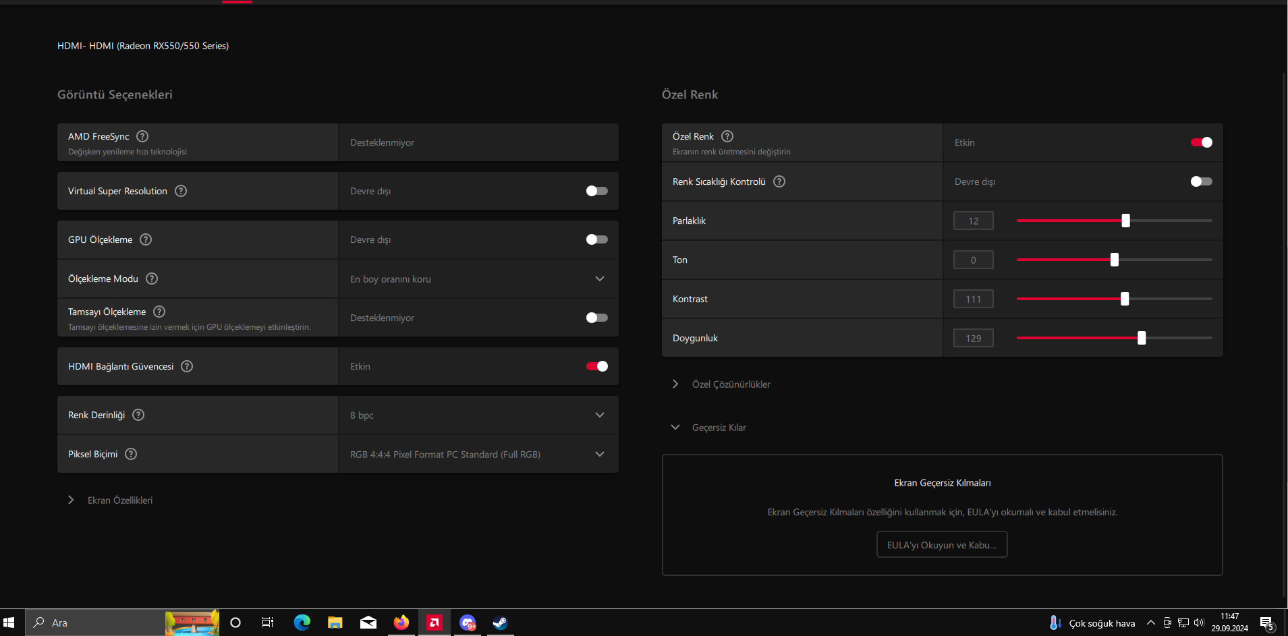Open Windows Start menu
This screenshot has height=636, width=1288.
(x=9, y=623)
